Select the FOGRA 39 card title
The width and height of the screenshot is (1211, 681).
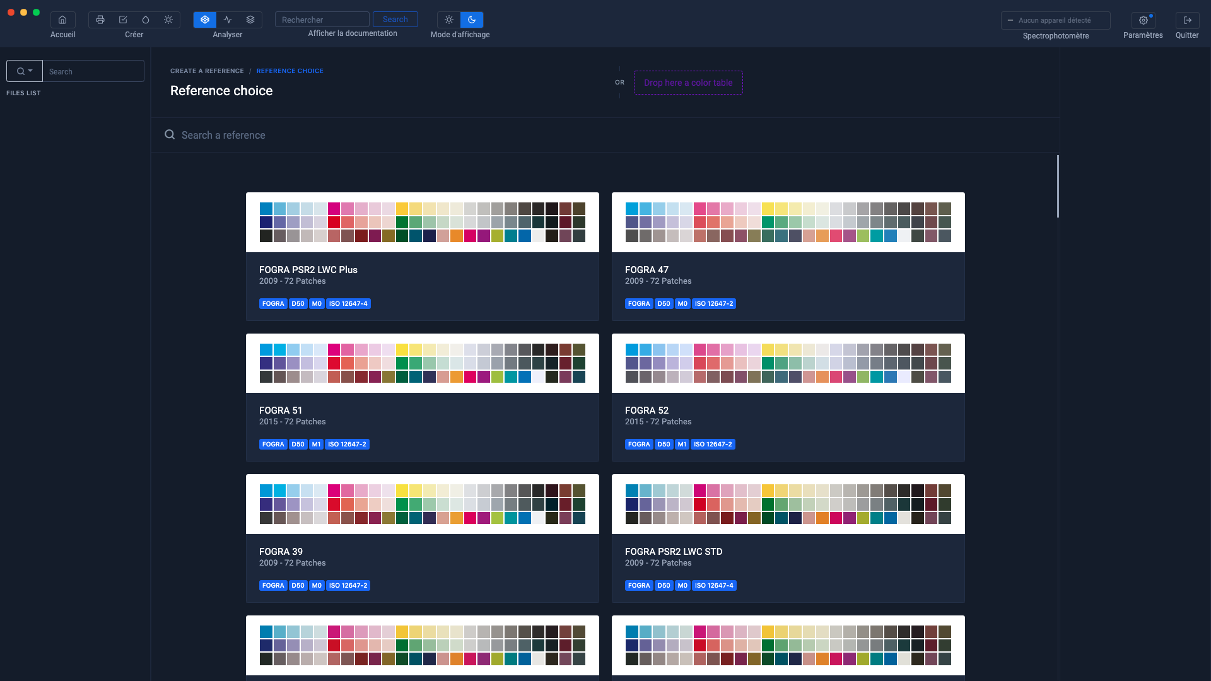[281, 551]
